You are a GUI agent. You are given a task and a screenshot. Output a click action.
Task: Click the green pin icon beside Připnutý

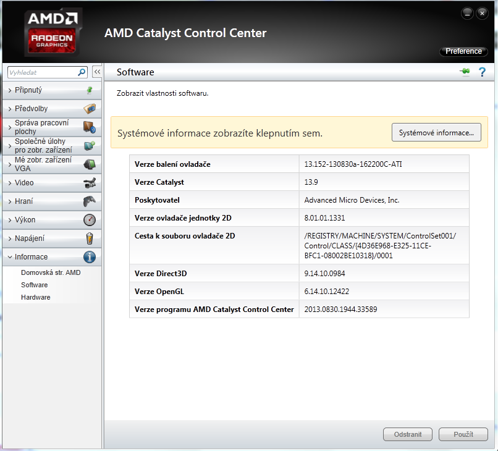click(x=90, y=90)
